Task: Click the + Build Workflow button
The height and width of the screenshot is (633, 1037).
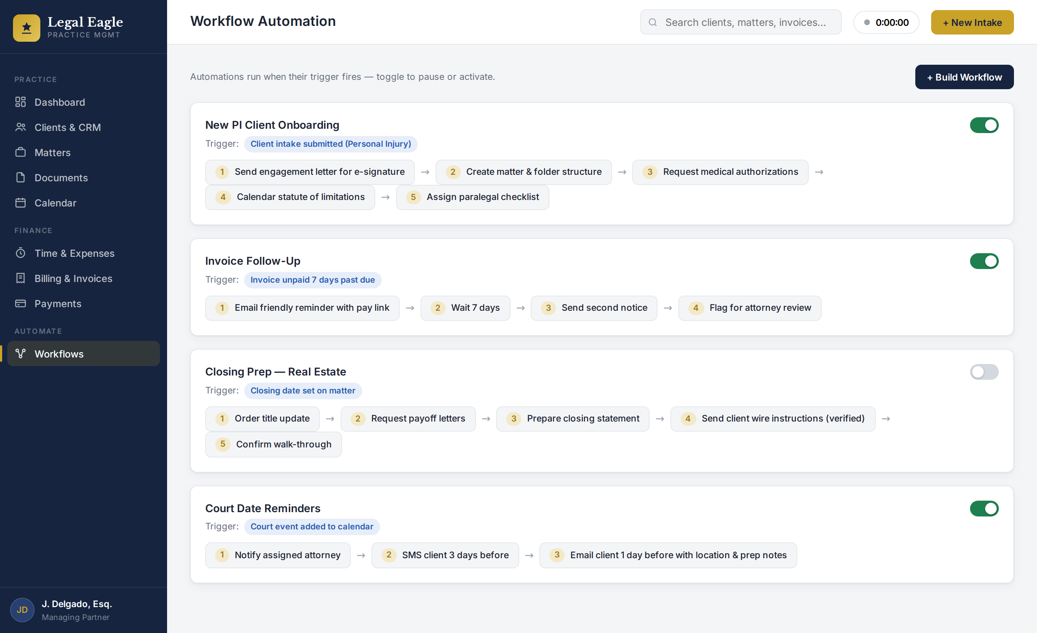Action: 964,77
